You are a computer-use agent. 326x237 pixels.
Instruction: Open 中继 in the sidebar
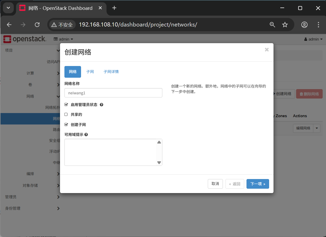56,163
